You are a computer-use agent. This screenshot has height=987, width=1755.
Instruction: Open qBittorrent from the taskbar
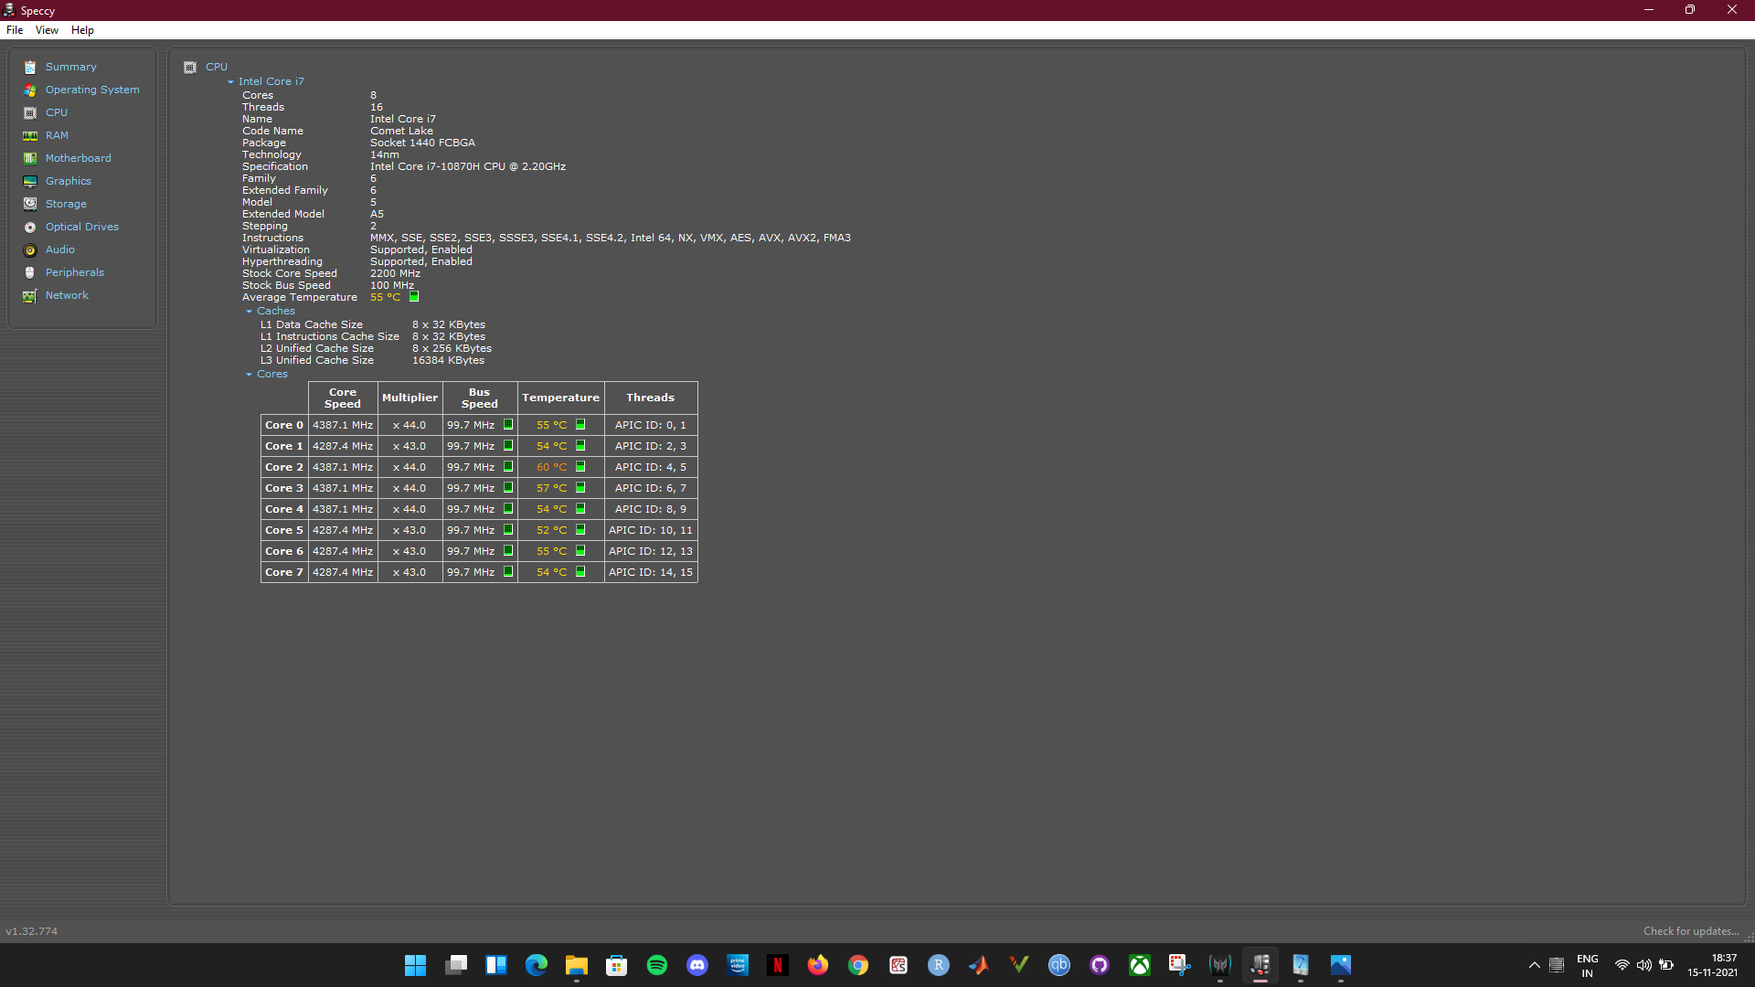(1059, 965)
